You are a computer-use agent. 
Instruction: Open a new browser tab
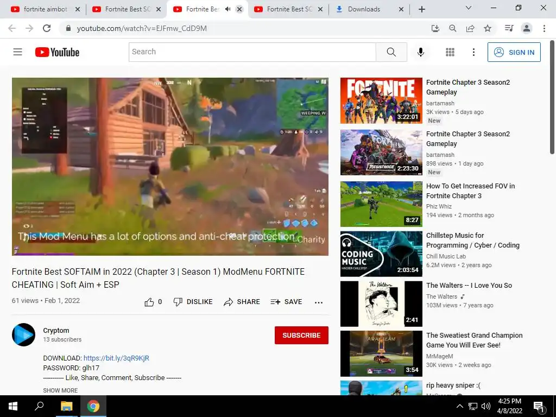click(421, 10)
